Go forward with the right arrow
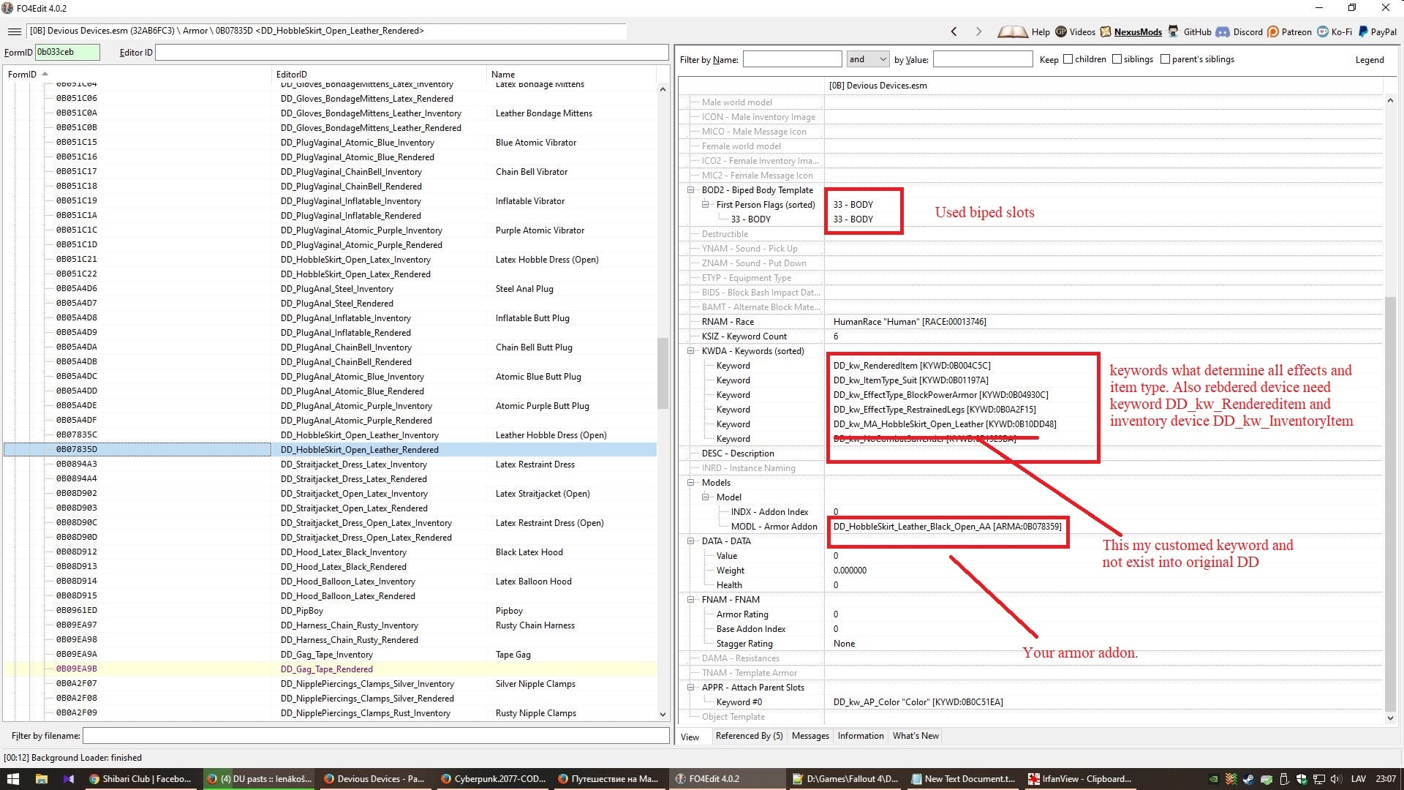This screenshot has height=790, width=1404. (x=978, y=31)
